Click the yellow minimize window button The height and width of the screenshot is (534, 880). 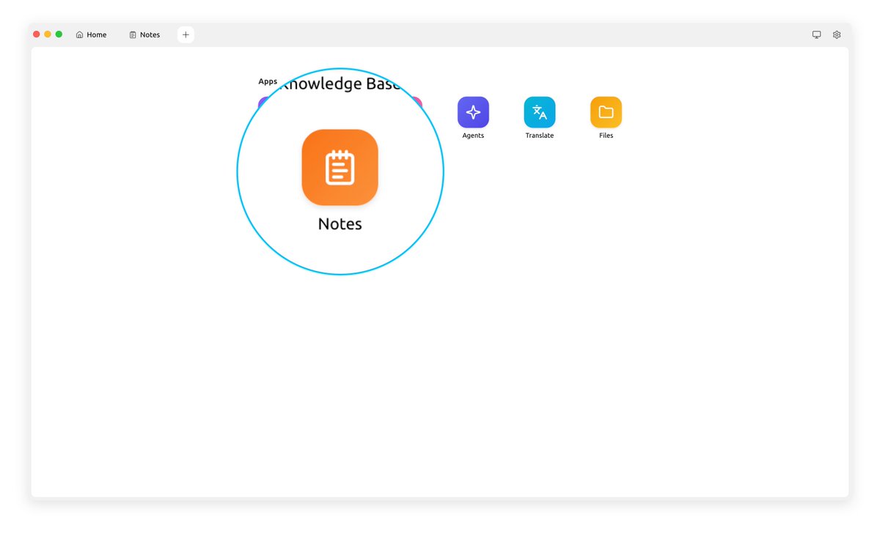[x=48, y=34]
